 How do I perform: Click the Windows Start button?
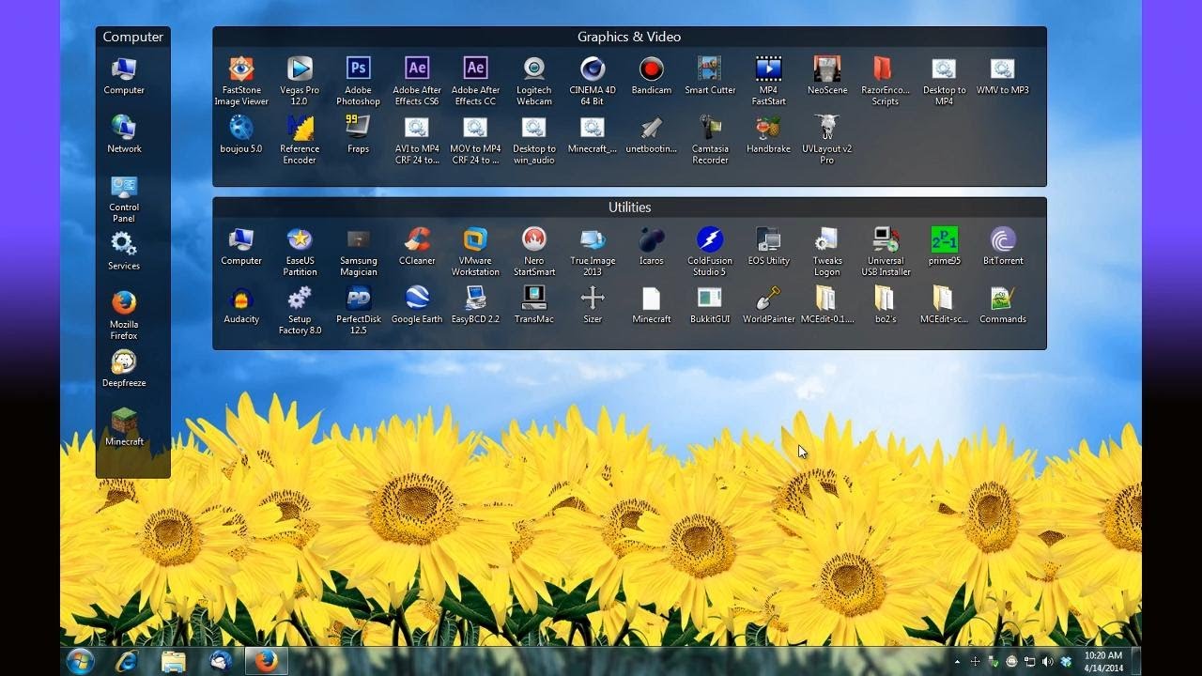click(81, 661)
